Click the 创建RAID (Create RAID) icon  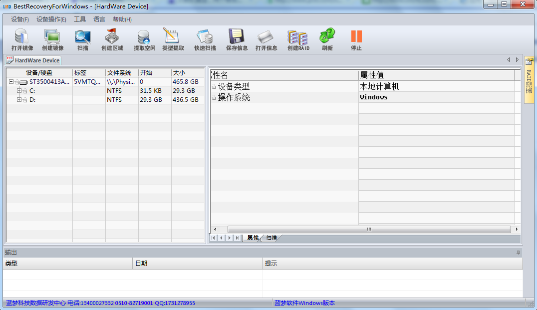tap(297, 36)
